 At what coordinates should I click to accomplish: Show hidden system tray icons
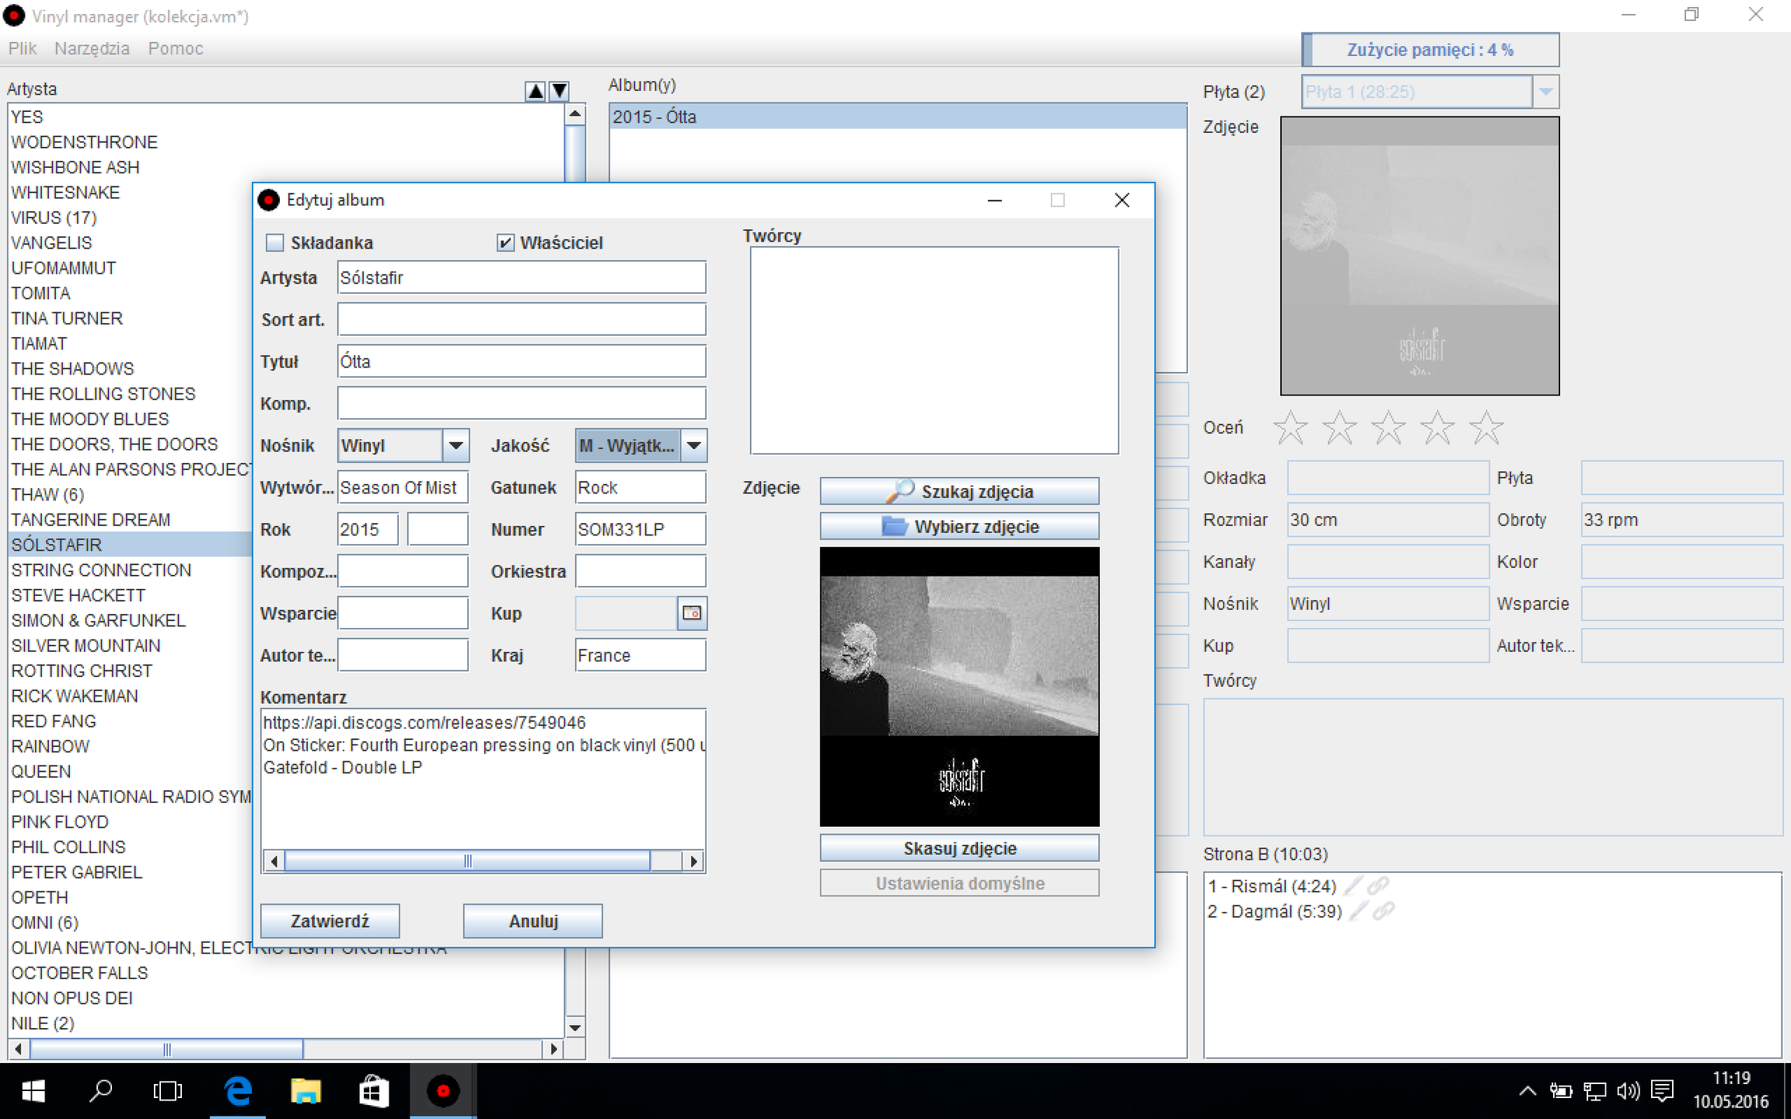[1527, 1091]
